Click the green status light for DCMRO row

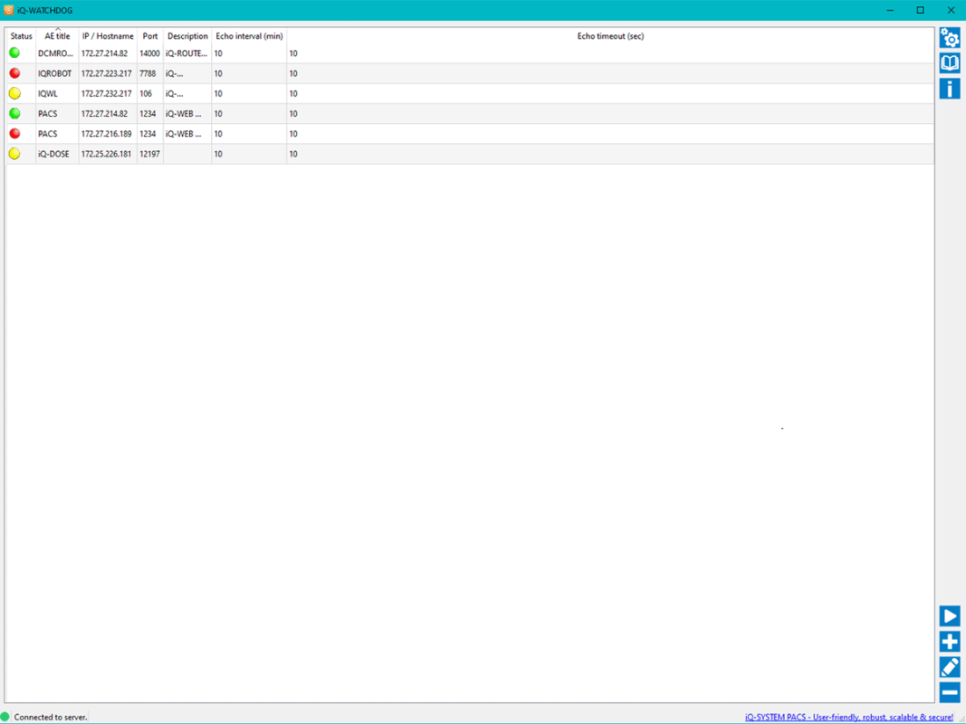tap(14, 53)
